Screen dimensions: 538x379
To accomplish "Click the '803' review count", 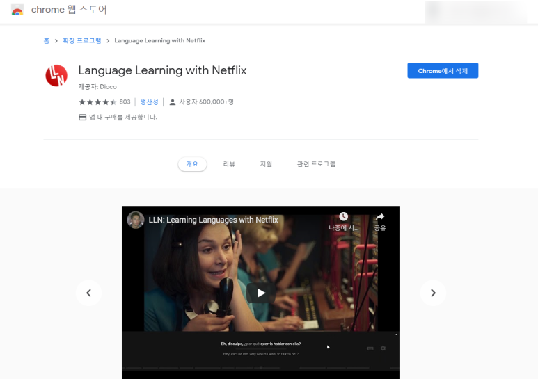I will 125,102.
